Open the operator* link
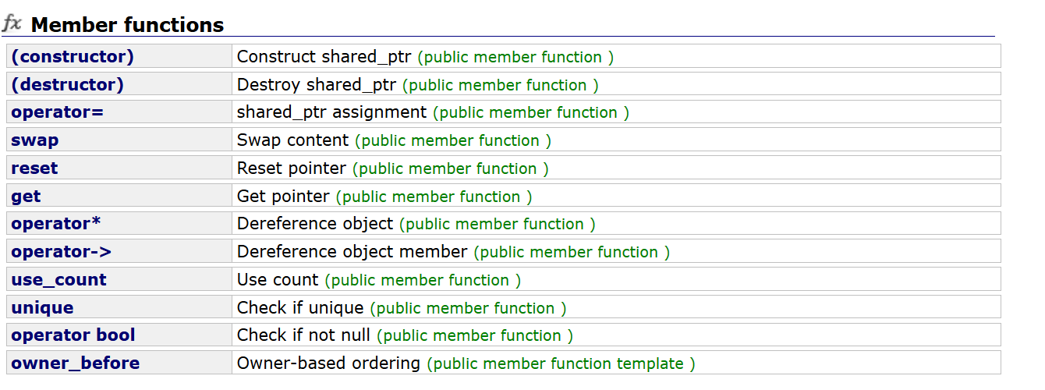 pyautogui.click(x=55, y=224)
